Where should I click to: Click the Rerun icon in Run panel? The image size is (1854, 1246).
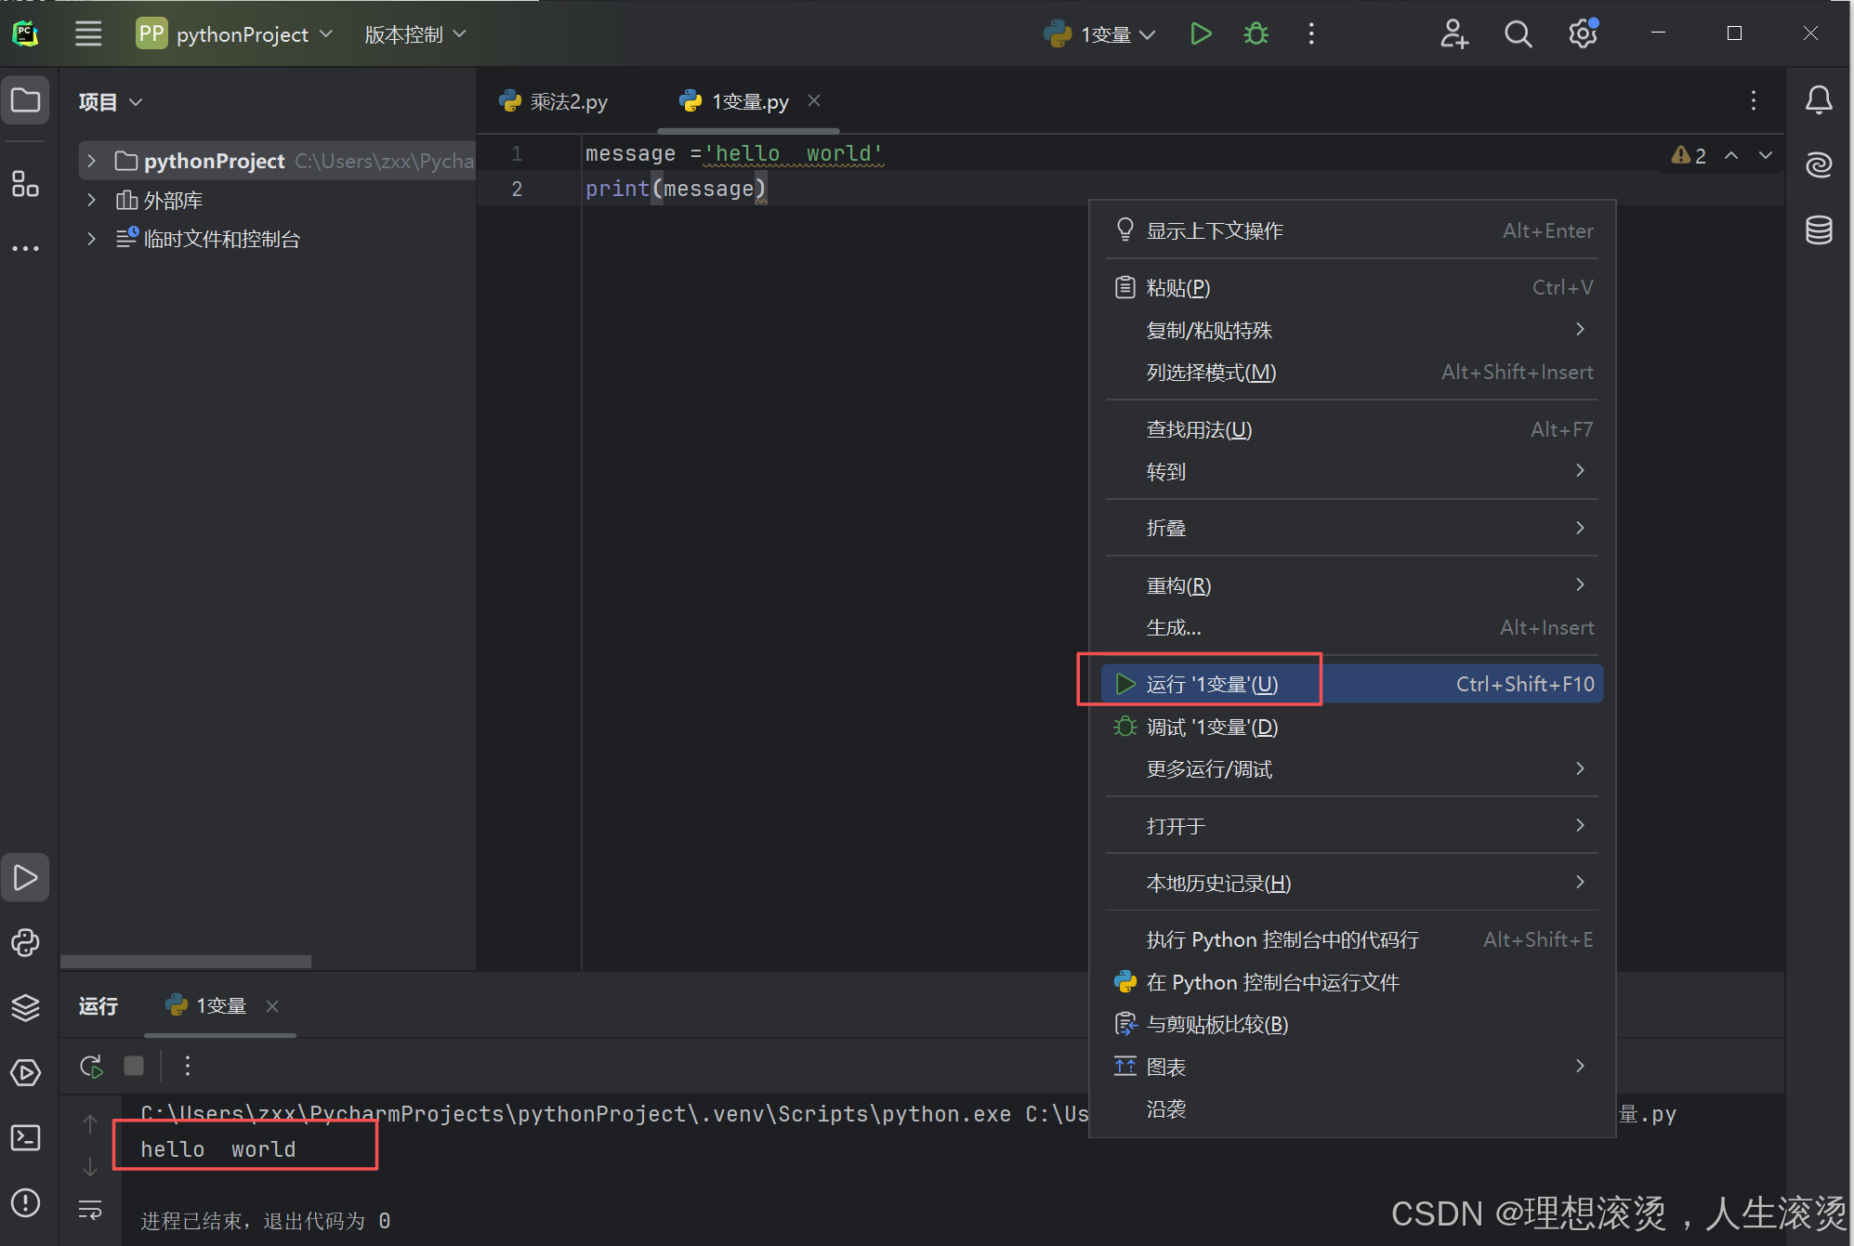91,1066
